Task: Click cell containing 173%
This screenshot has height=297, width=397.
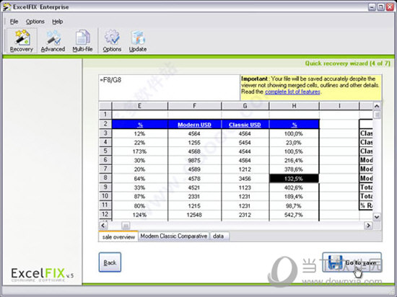Action: tap(139, 151)
